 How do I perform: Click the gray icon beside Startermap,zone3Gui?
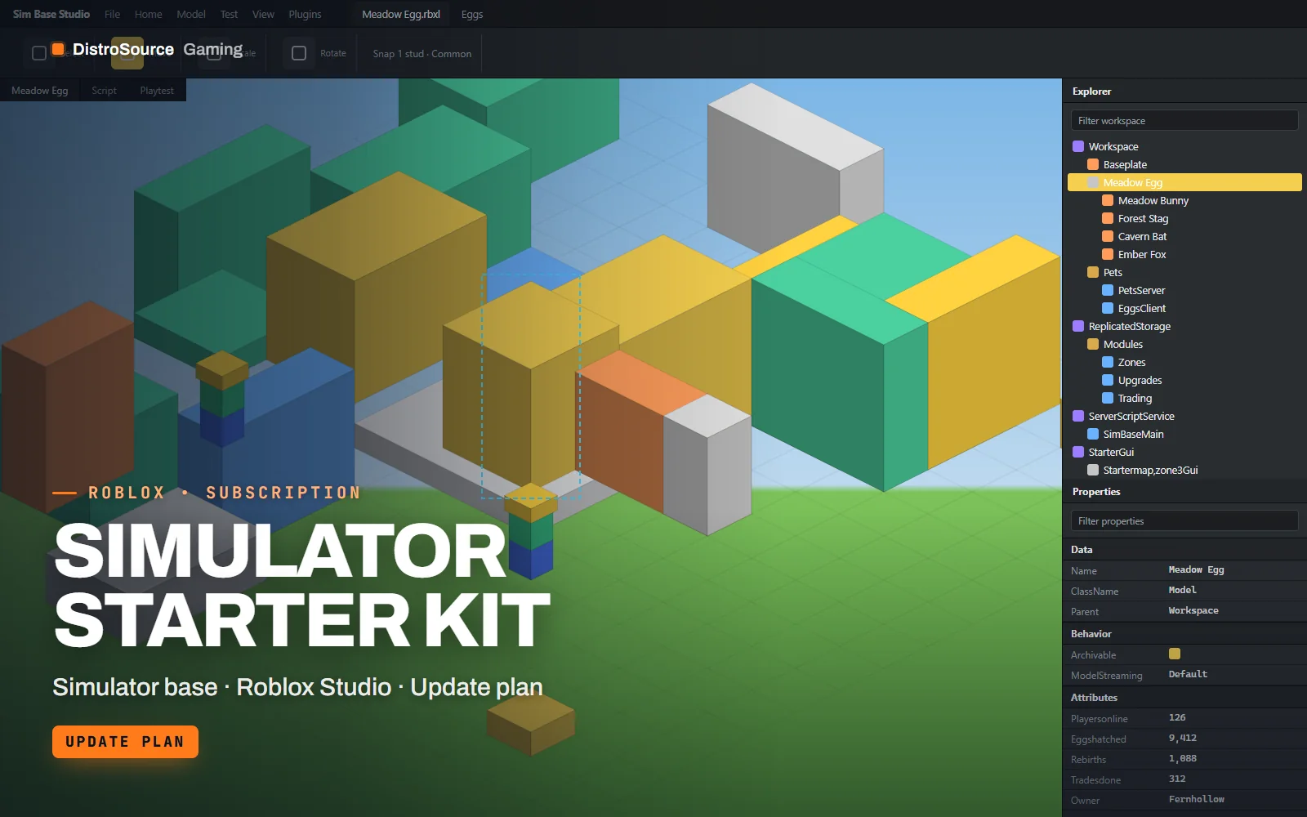tap(1093, 470)
